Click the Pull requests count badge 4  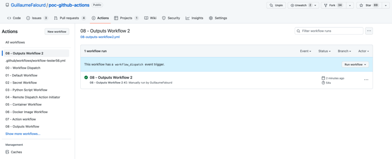(84, 18)
